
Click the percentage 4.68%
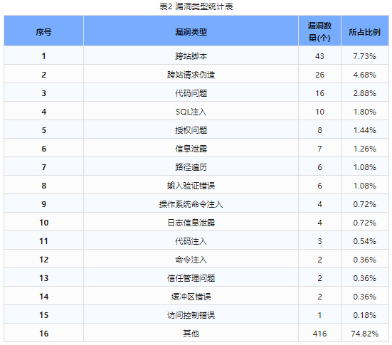pos(364,75)
